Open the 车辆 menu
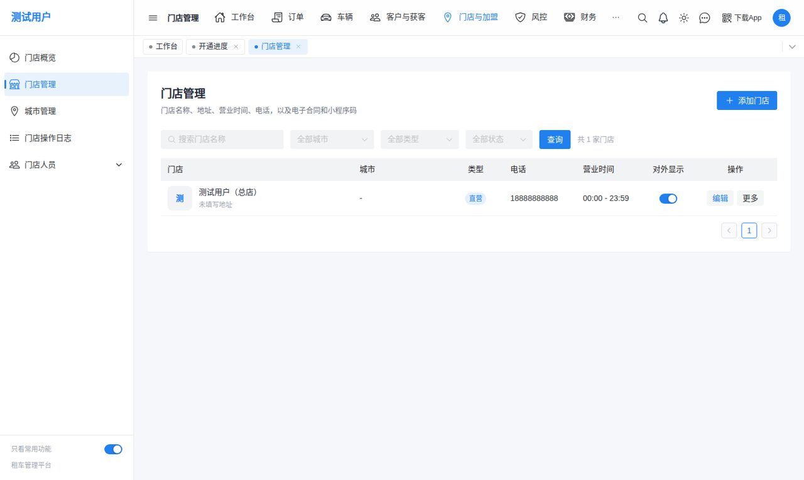804x480 pixels. [x=337, y=18]
